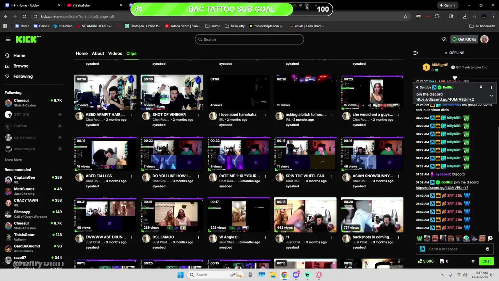Open the About tab

tap(98, 53)
